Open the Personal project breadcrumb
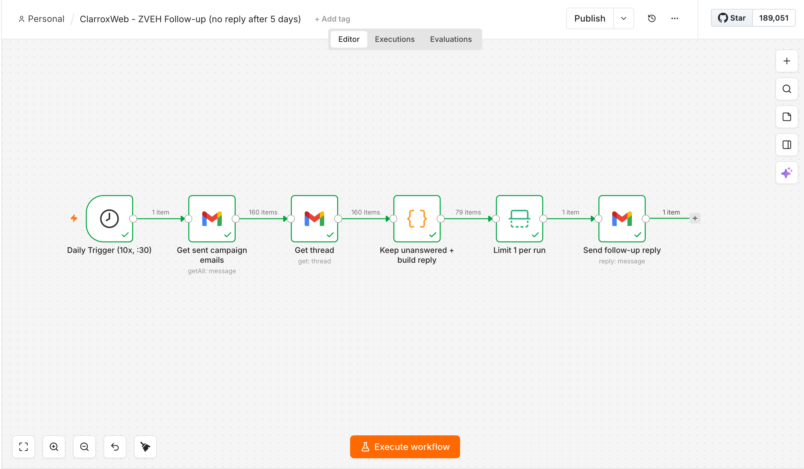The image size is (804, 469). click(42, 19)
